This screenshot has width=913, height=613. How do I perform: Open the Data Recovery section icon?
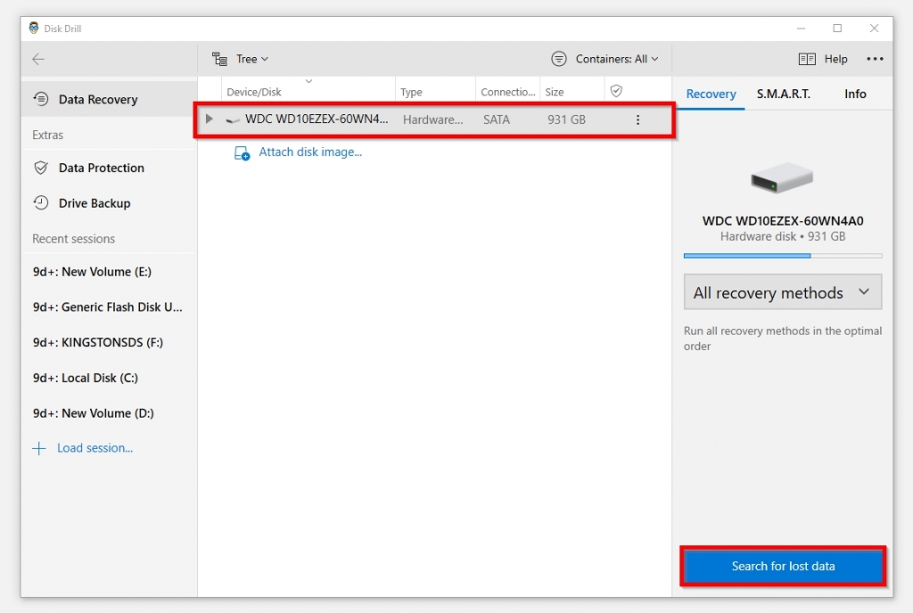(x=42, y=99)
